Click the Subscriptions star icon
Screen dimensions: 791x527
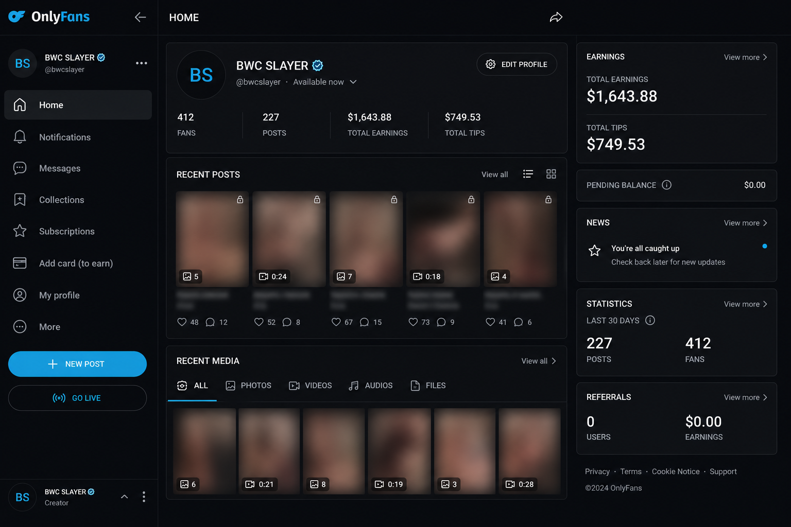20,231
